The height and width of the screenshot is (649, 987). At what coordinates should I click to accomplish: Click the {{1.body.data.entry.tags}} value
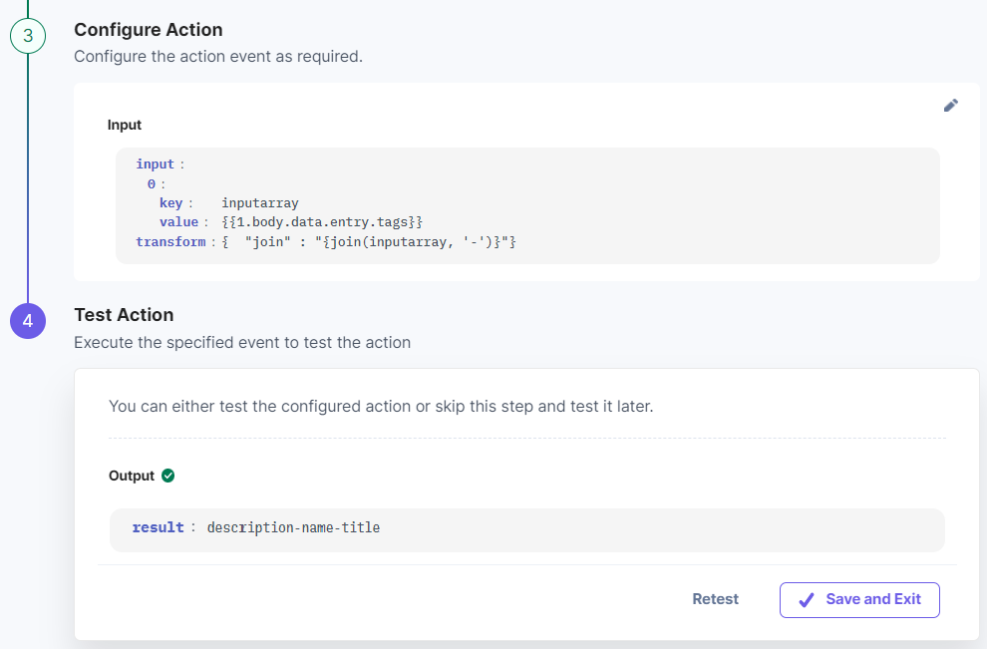(x=322, y=221)
